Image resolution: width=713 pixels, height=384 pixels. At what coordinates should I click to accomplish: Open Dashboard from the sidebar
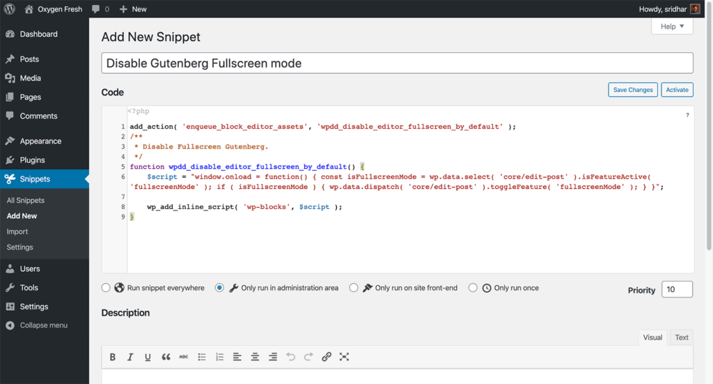(45, 34)
